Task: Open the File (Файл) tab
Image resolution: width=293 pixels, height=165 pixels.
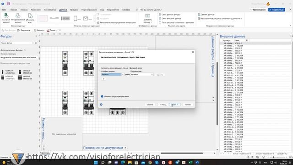Action: point(4,10)
